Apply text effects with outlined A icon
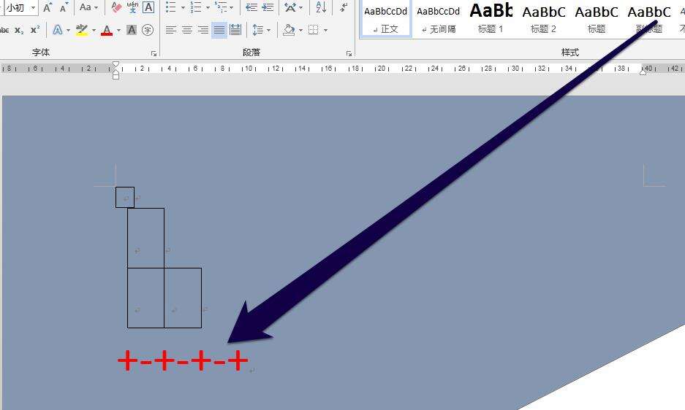 [57, 30]
